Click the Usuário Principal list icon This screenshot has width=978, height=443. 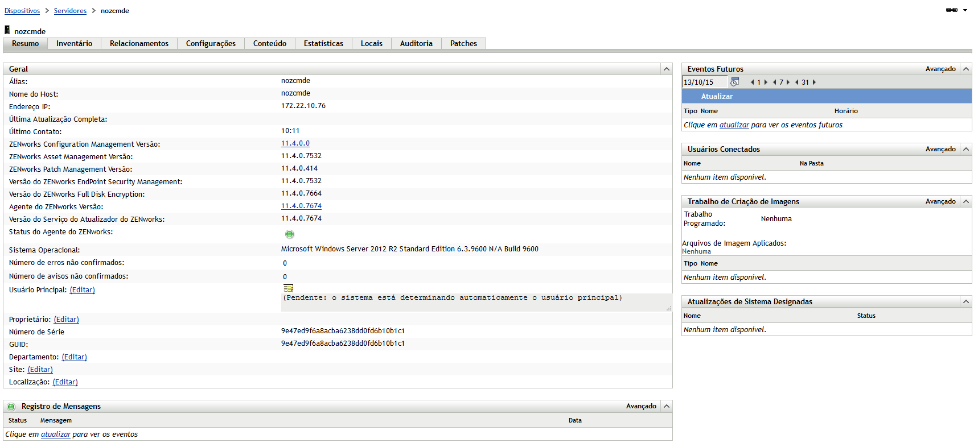pos(288,288)
